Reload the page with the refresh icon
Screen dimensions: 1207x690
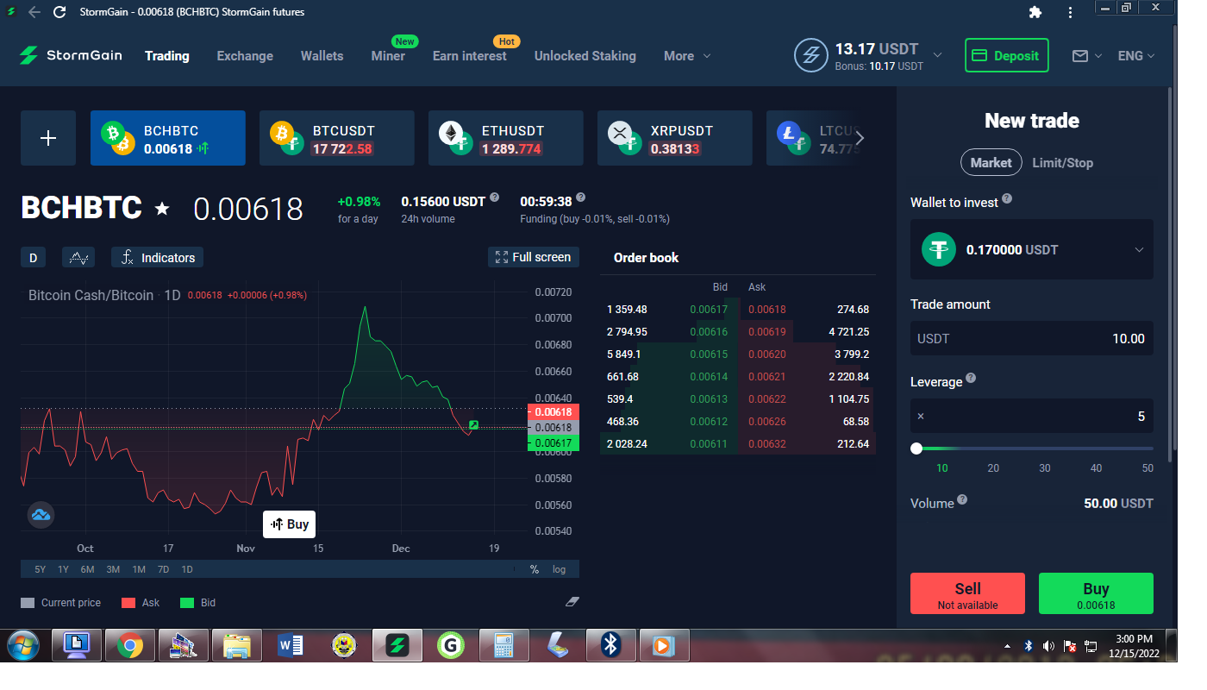(x=59, y=12)
